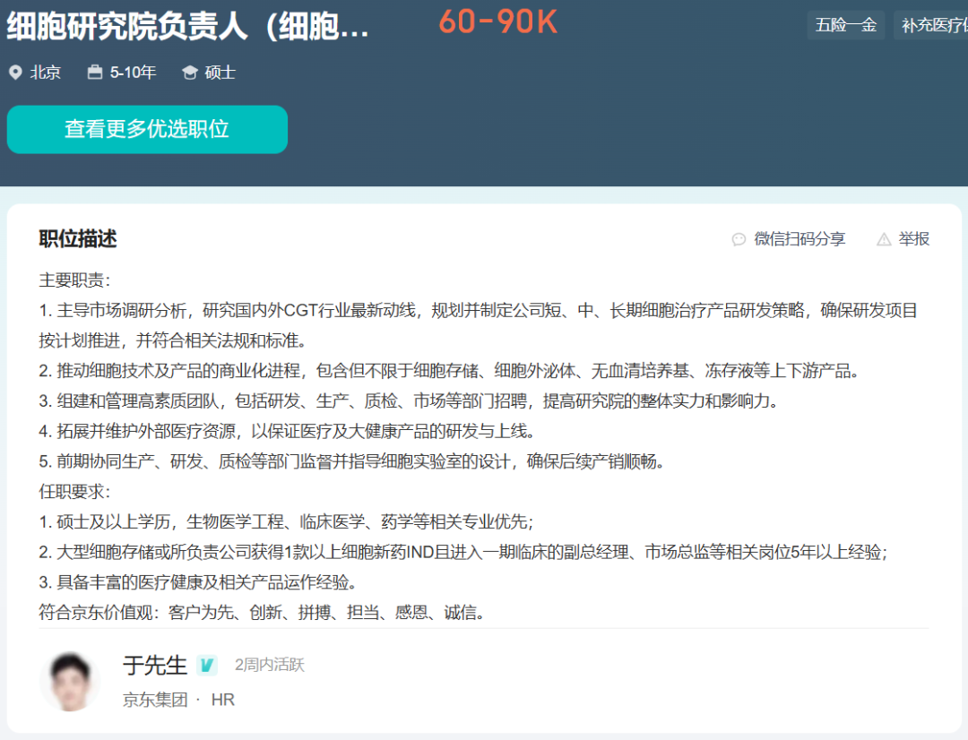Click the graduation cap icon beside 硕士

[x=189, y=73]
